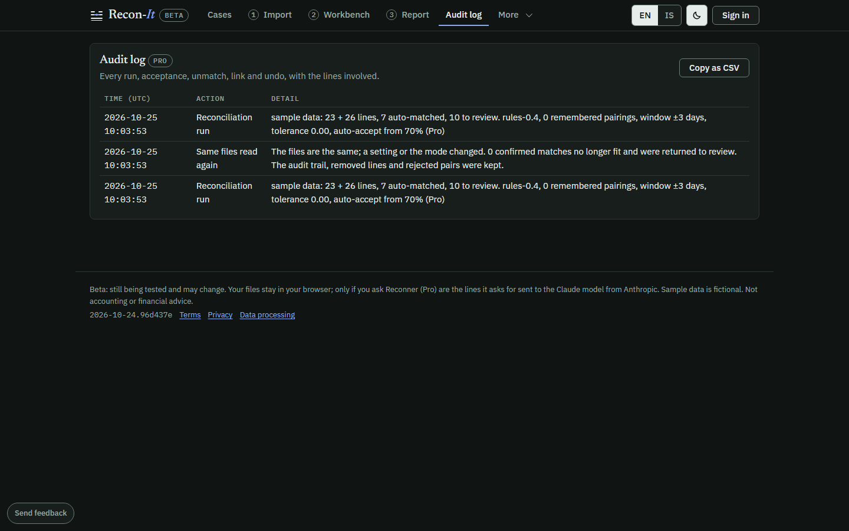Screen dimensions: 849x531
Task: Click Copy as CSV
Action: [x=714, y=68]
